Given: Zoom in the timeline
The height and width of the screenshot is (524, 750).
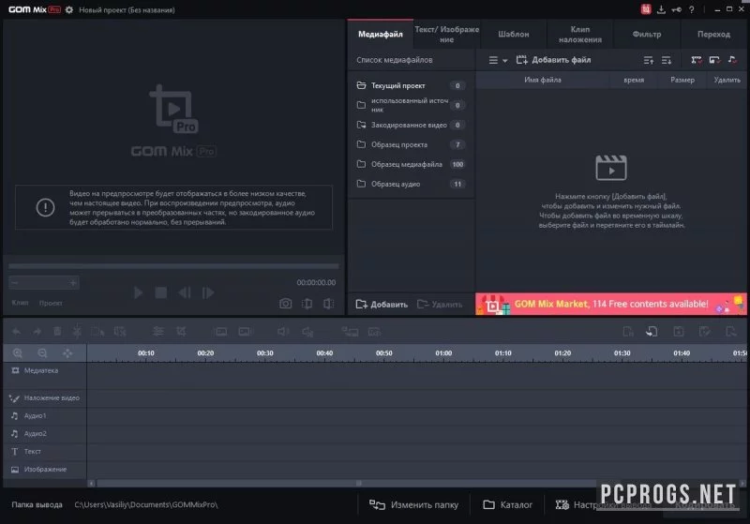Looking at the screenshot, I should point(18,353).
